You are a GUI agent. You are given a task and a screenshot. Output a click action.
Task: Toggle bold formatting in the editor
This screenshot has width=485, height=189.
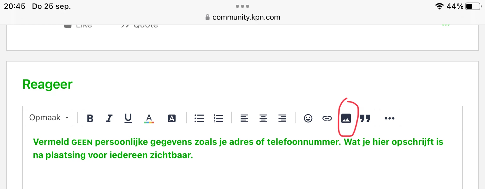coord(90,118)
